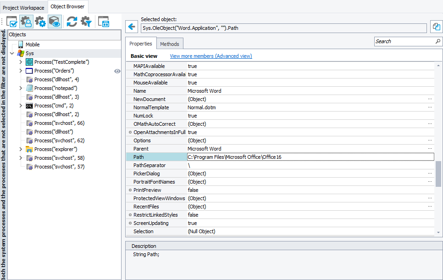443x280 pixels.
Task: Toggle the highlighted user processes filter
Action: point(27,22)
